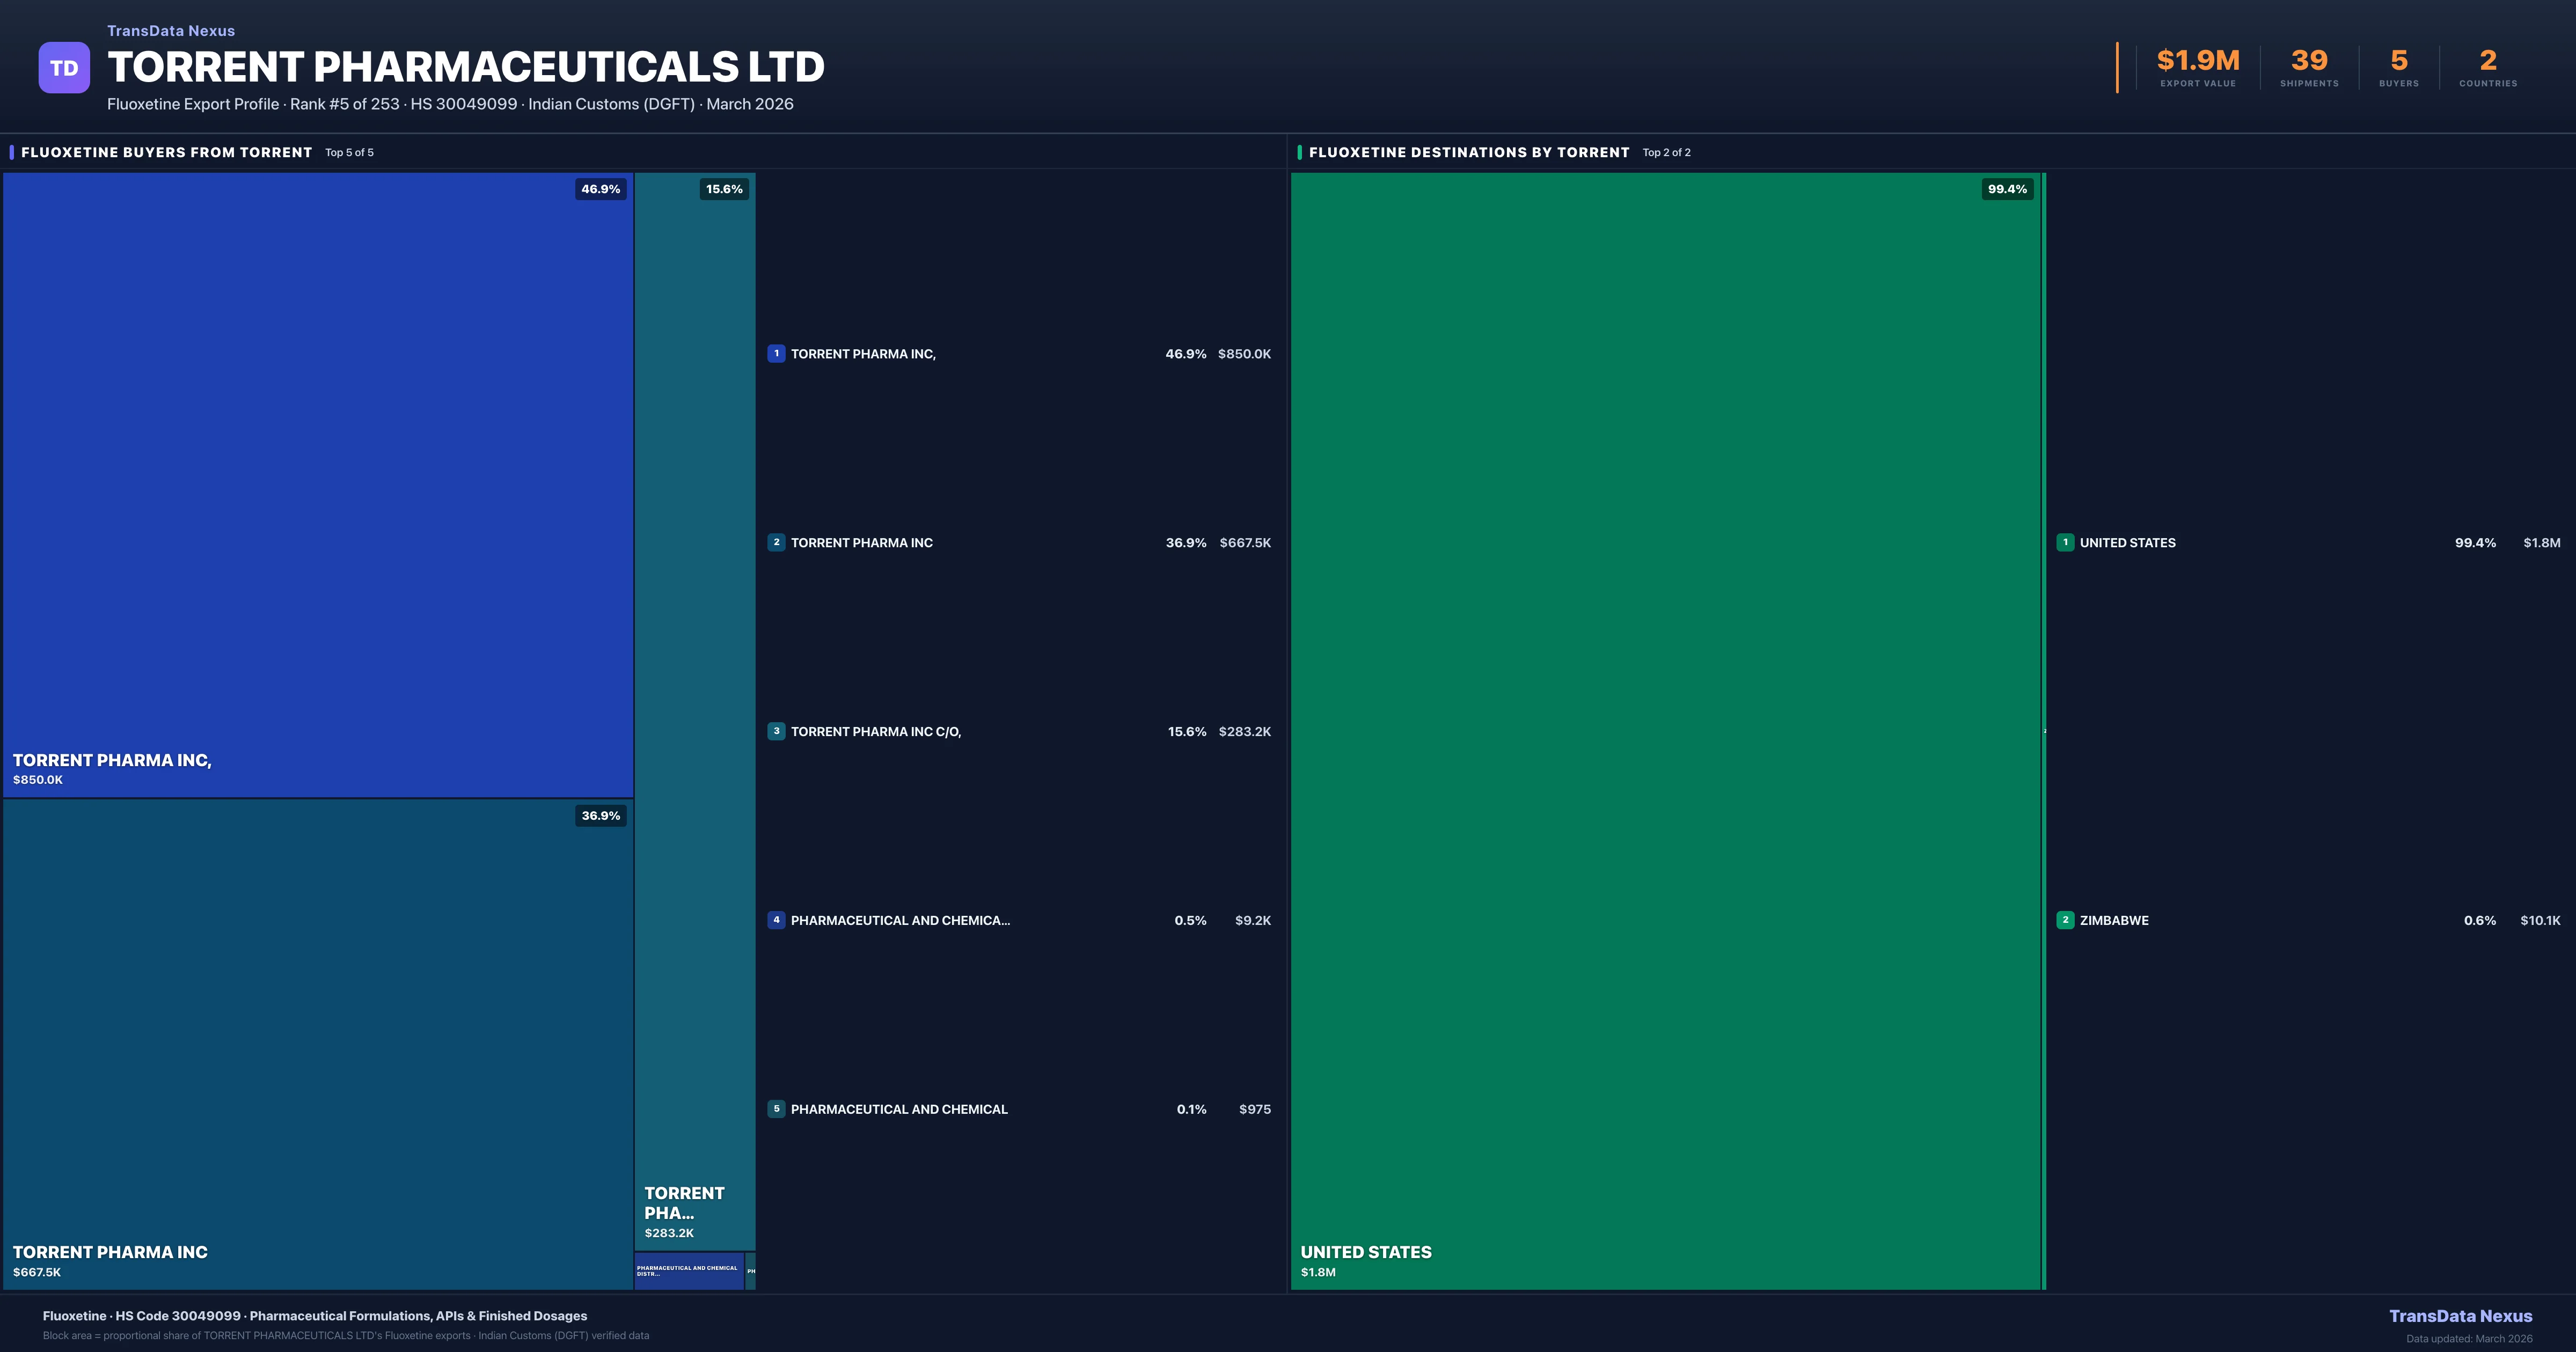
Task: Click rank badge 4 beside PHARMACEUTICAL AND CHEMICA...
Action: pos(776,920)
